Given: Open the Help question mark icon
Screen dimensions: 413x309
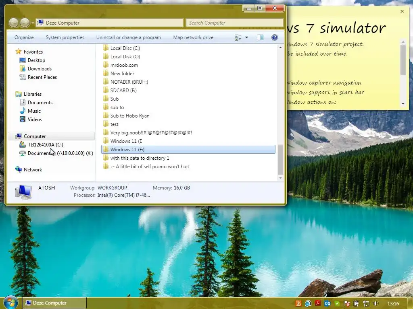Looking at the screenshot, I should pos(274,37).
